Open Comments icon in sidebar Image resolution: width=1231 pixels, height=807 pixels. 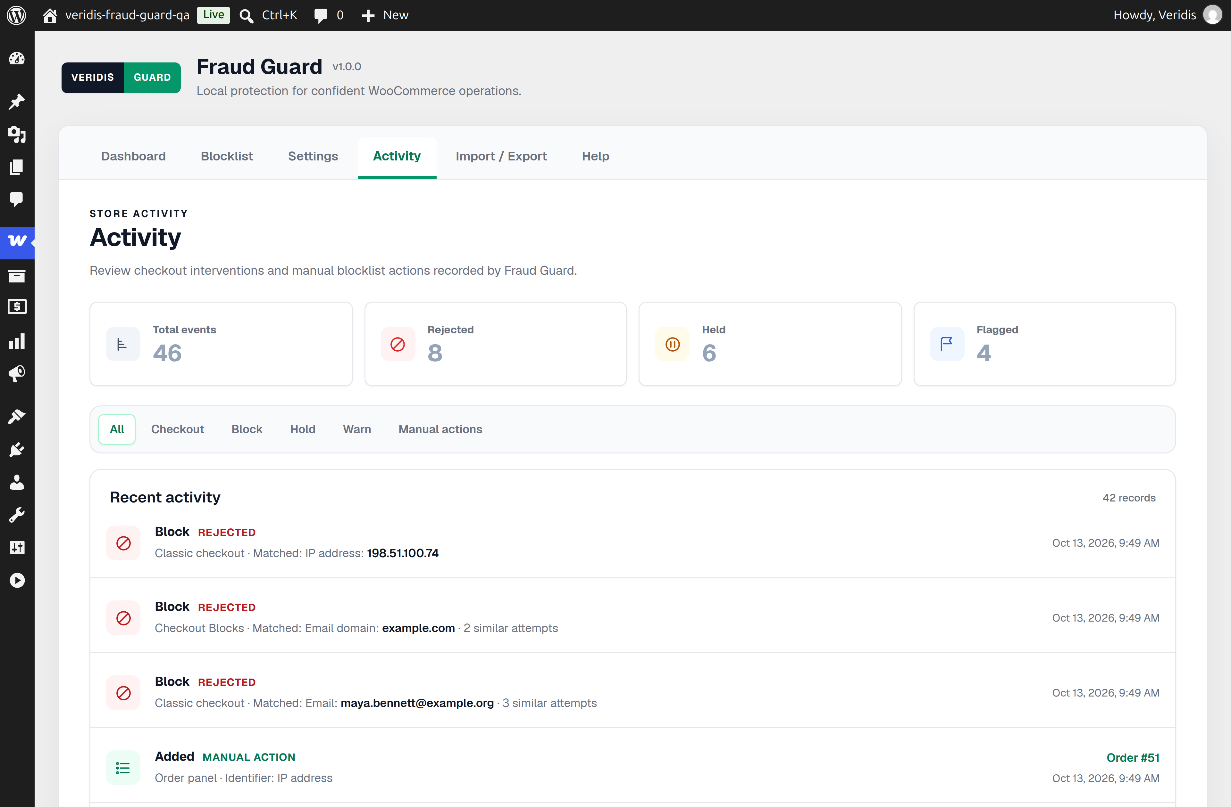(17, 200)
